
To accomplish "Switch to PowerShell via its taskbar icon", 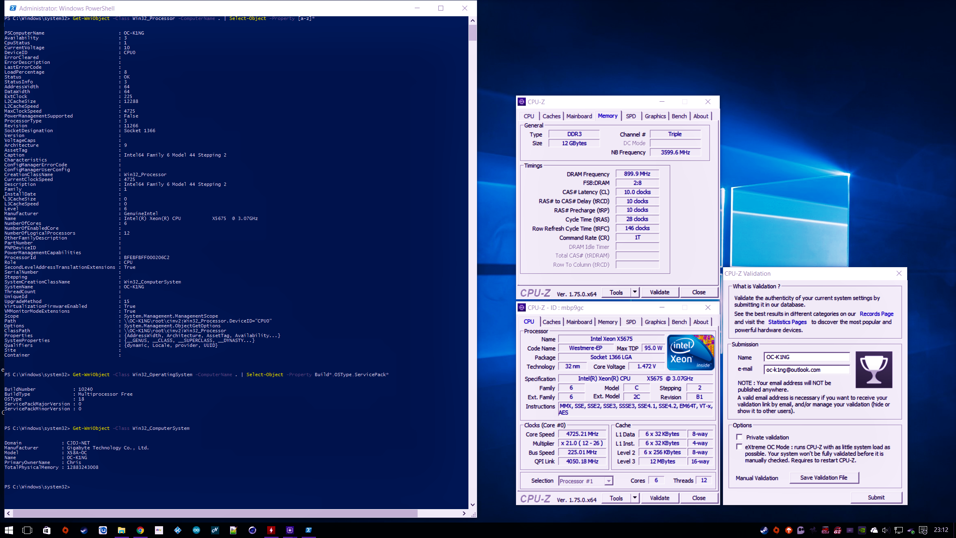I will pos(309,530).
